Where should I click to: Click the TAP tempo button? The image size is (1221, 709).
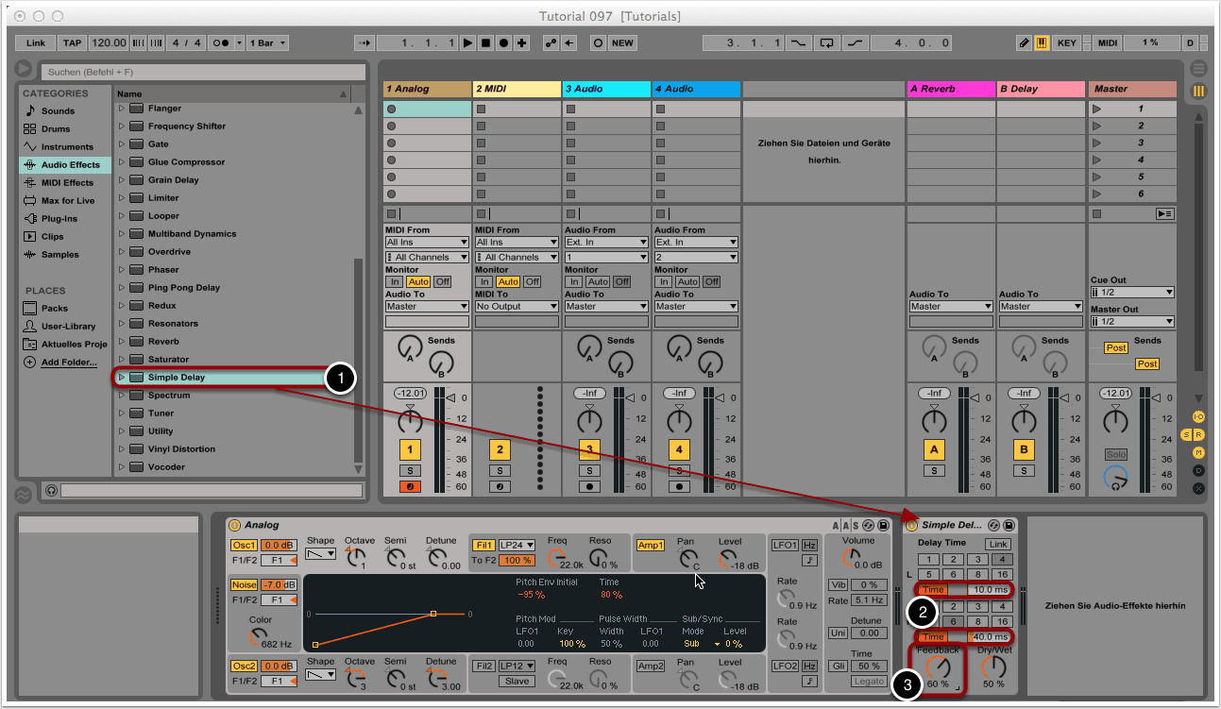click(72, 43)
